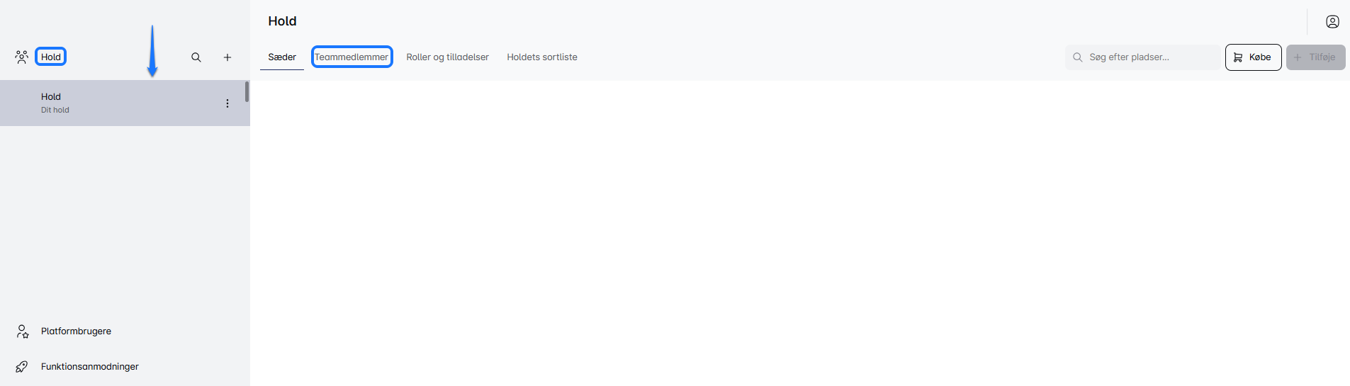Click the plus icon to add a team
Image resolution: width=1350 pixels, height=386 pixels.
pyautogui.click(x=227, y=57)
